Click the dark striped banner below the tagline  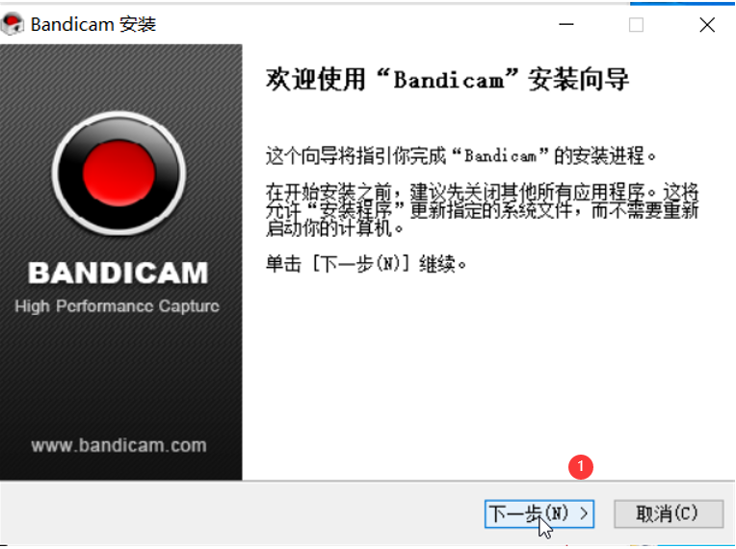coord(120,376)
